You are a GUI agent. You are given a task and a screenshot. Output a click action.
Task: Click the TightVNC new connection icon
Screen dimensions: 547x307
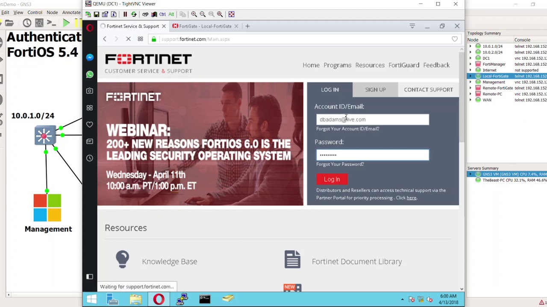88,14
